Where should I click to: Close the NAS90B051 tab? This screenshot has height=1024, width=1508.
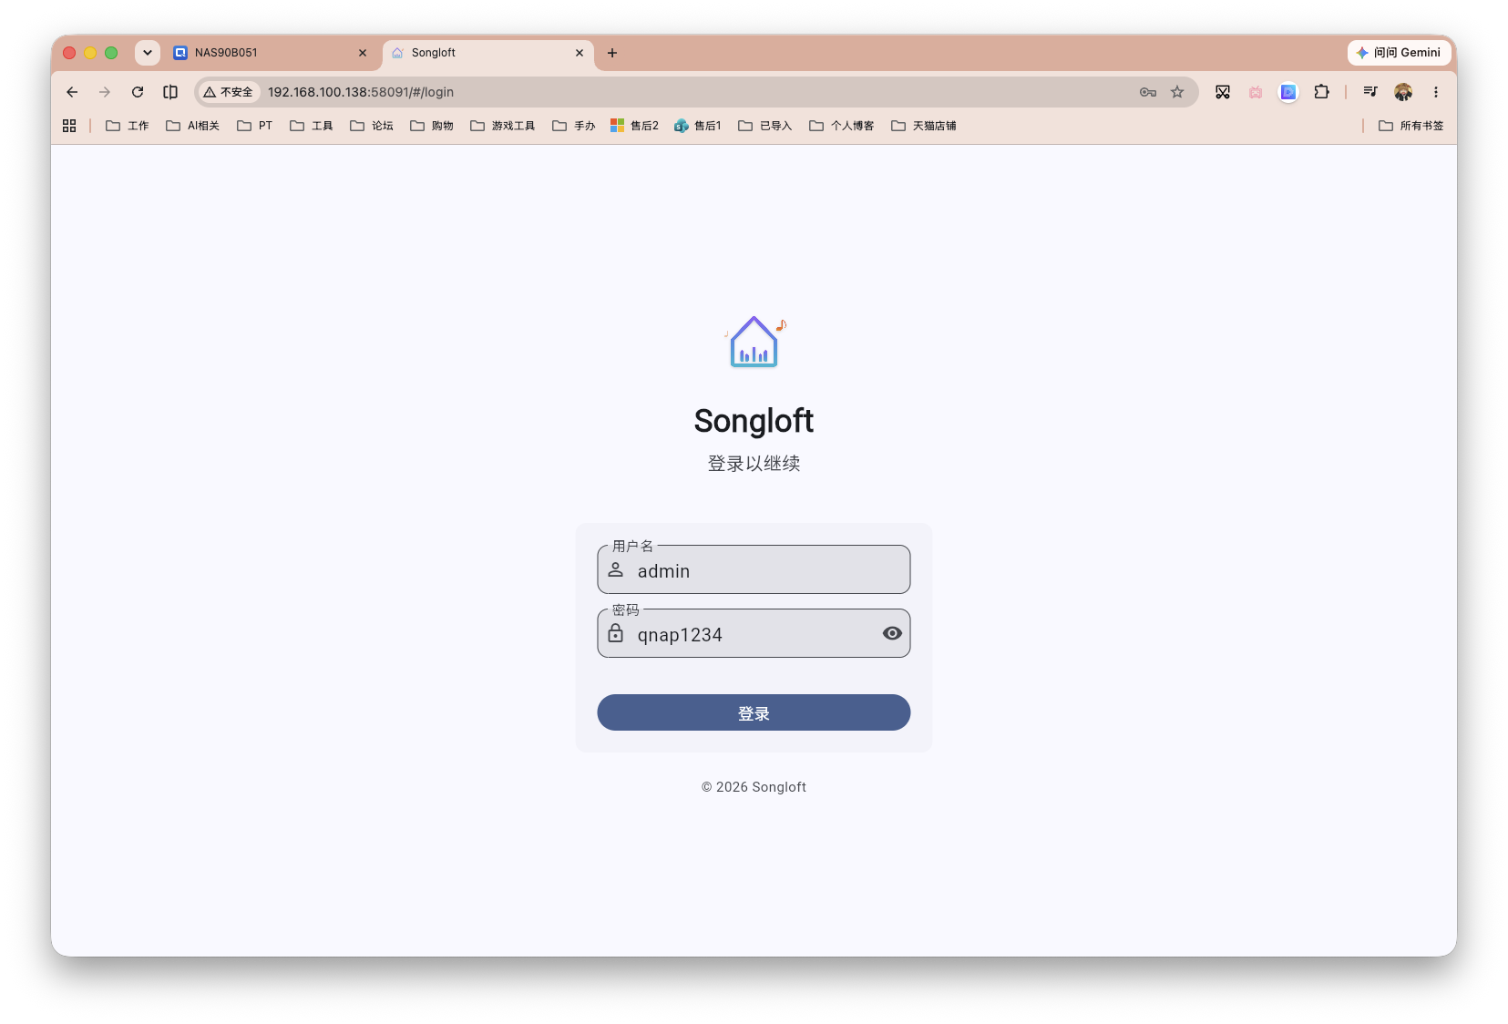pos(363,53)
